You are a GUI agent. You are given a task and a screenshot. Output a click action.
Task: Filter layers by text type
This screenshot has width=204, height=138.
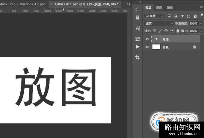182,16
